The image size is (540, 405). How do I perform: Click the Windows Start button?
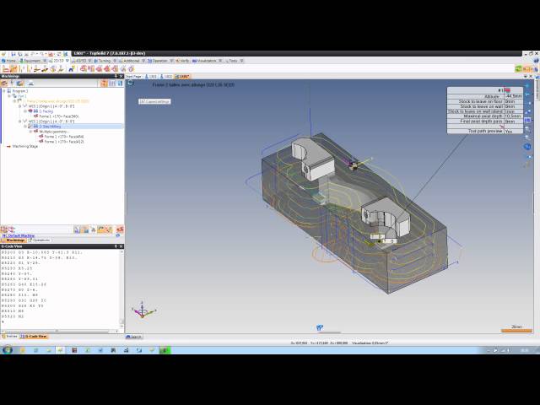[7, 348]
